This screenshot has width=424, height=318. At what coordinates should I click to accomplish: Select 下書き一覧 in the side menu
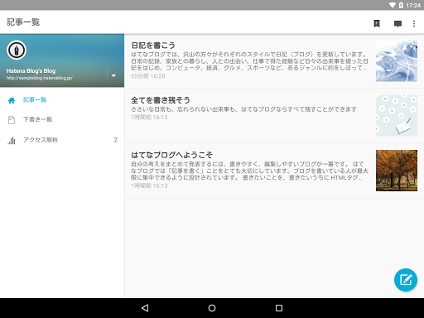62,119
